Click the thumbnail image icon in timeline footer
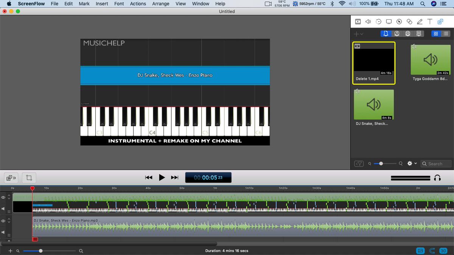Image resolution: width=454 pixels, height=255 pixels. pyautogui.click(x=420, y=250)
